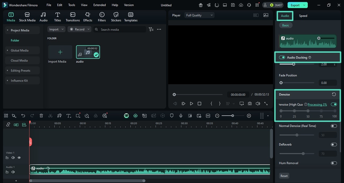Expand Editing Presets in sidebar

click(7, 71)
